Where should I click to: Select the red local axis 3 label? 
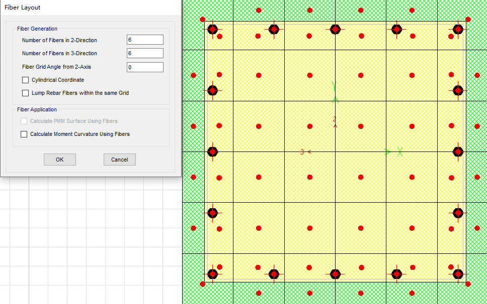coord(302,151)
